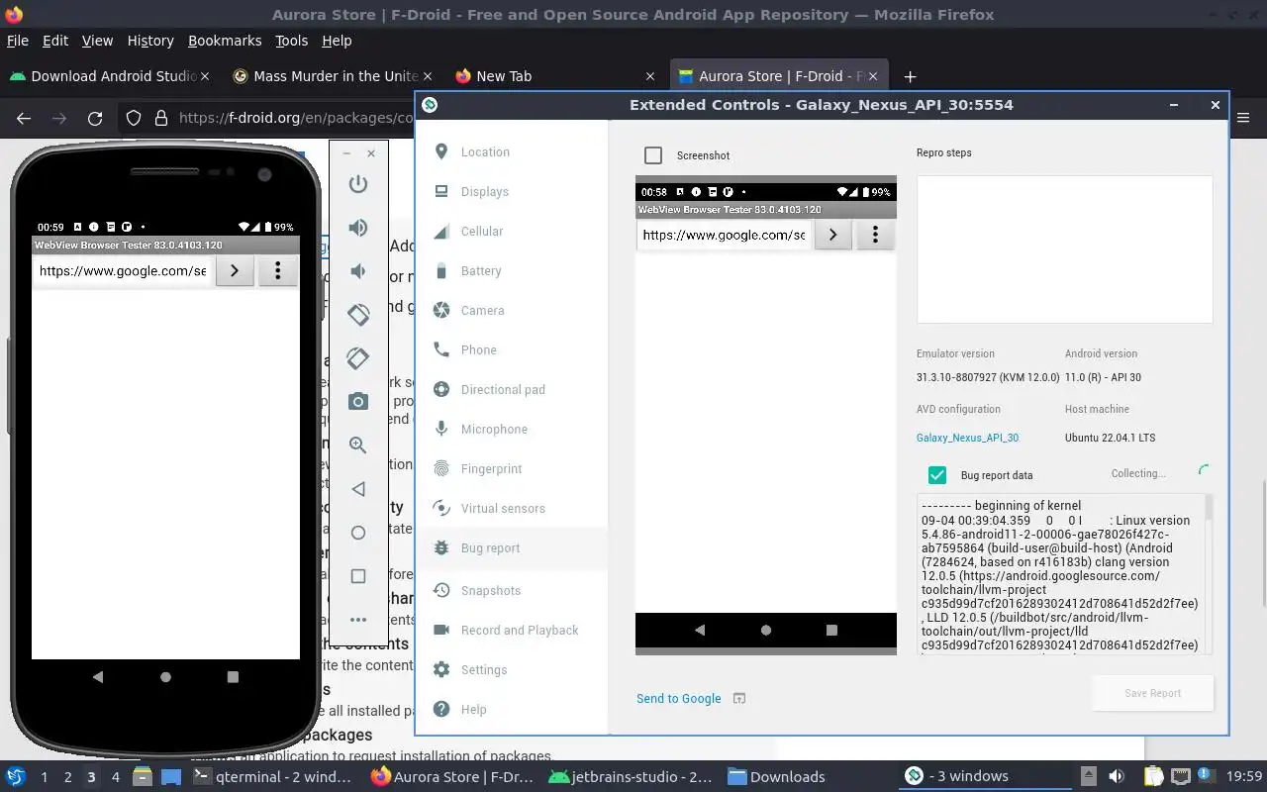Click the Go arrow button on emulator phone
1267x792 pixels.
(x=235, y=271)
